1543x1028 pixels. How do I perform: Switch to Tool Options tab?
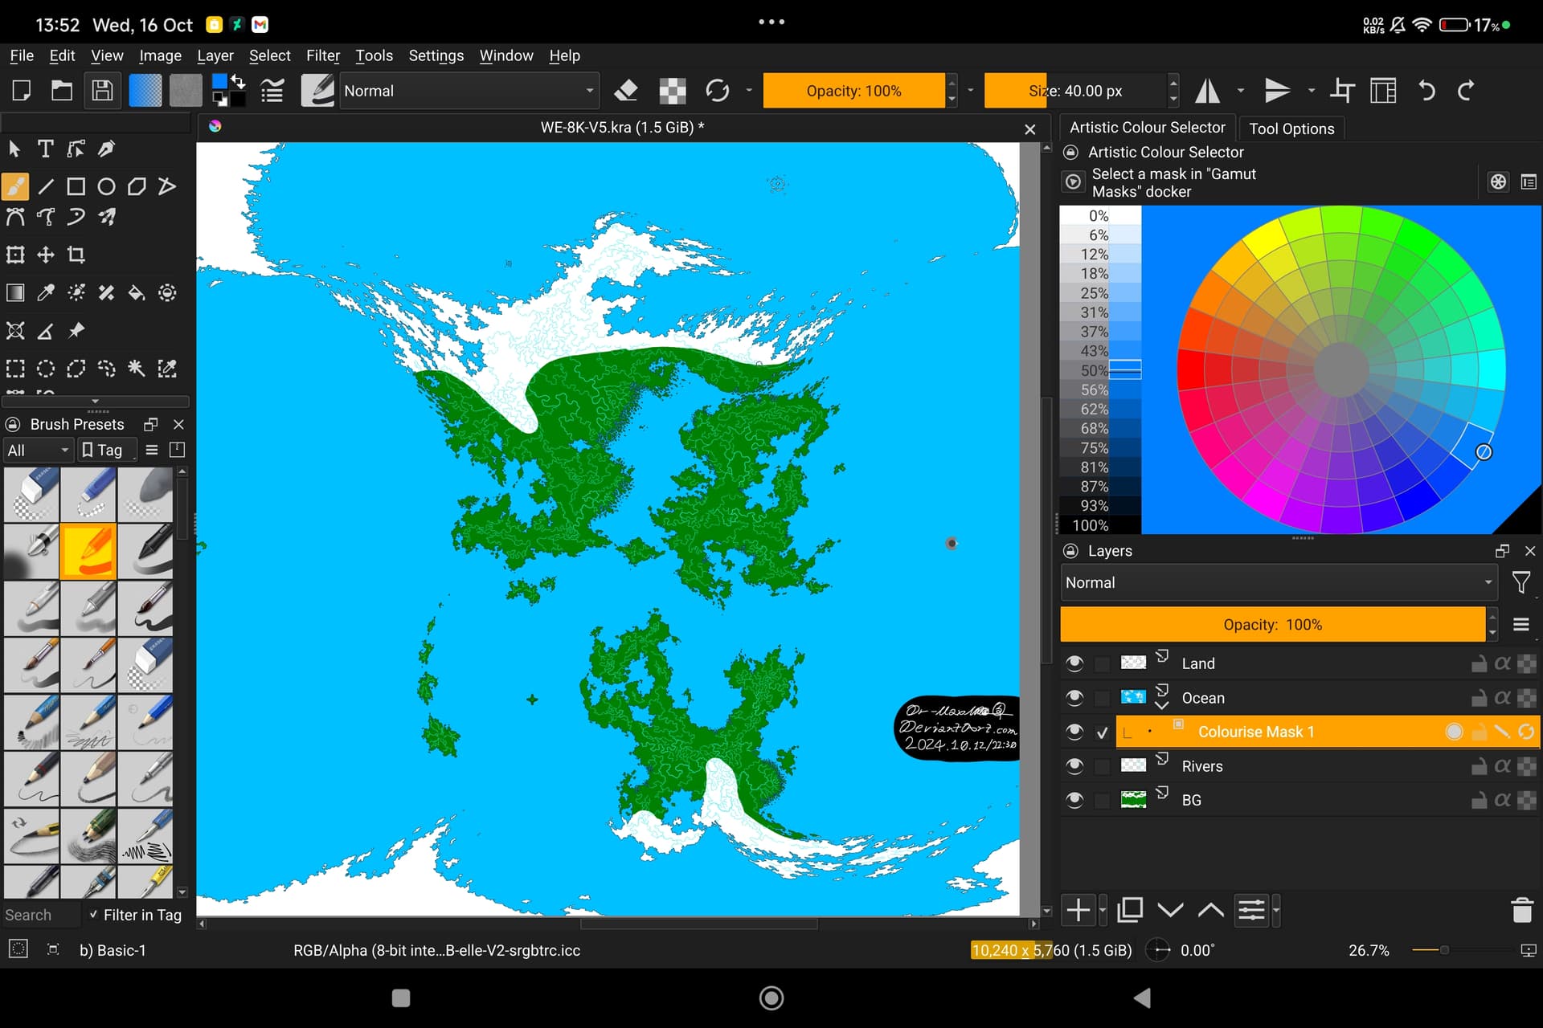1291,128
